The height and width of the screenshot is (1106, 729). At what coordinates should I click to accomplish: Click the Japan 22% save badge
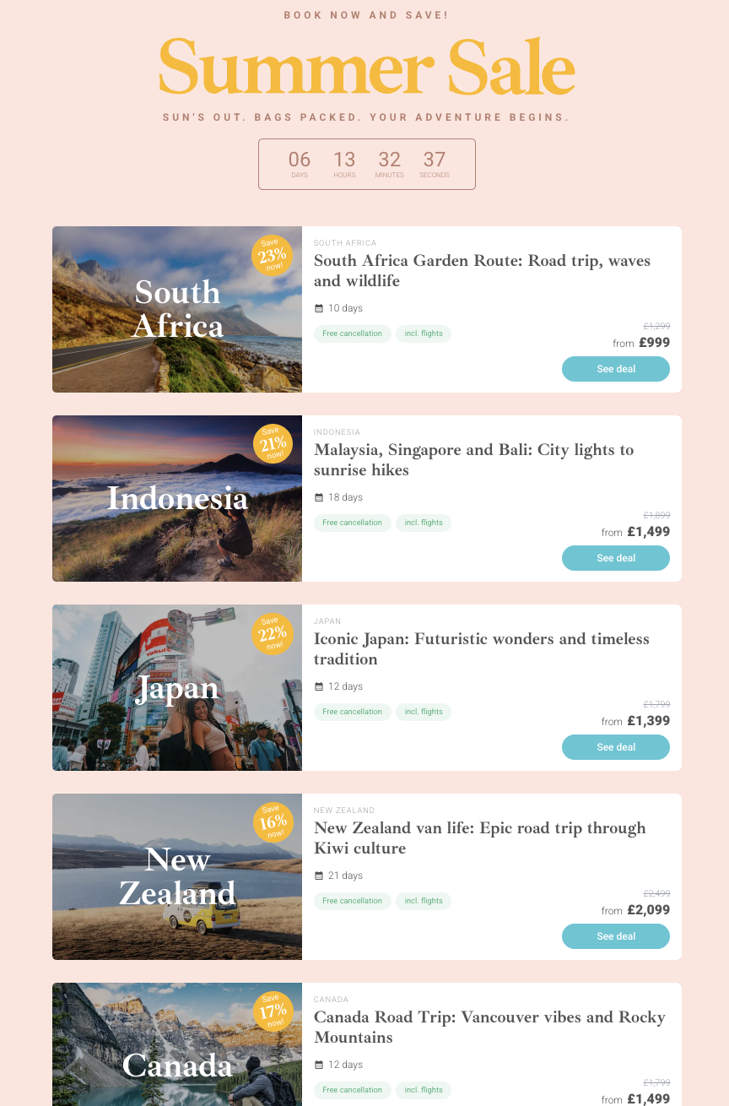(x=273, y=633)
